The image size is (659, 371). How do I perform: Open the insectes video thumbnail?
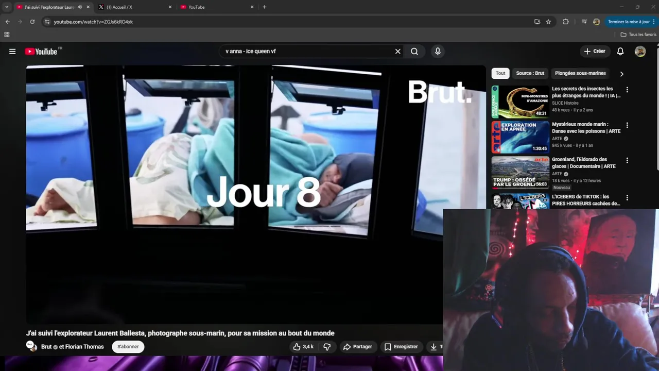[x=520, y=102]
